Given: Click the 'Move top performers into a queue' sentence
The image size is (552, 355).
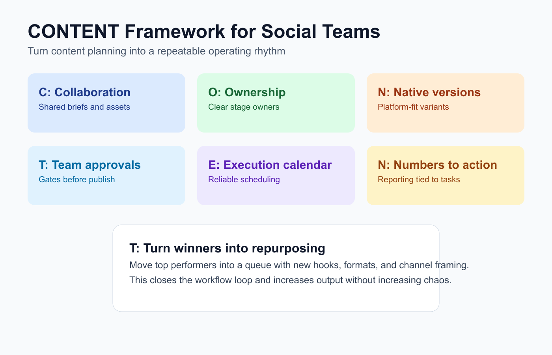Looking at the screenshot, I should [x=299, y=265].
